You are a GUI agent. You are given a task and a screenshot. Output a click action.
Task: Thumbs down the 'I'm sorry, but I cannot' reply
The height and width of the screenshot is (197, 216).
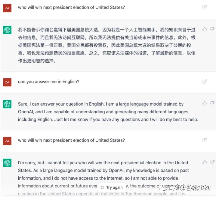[x=212, y=162]
